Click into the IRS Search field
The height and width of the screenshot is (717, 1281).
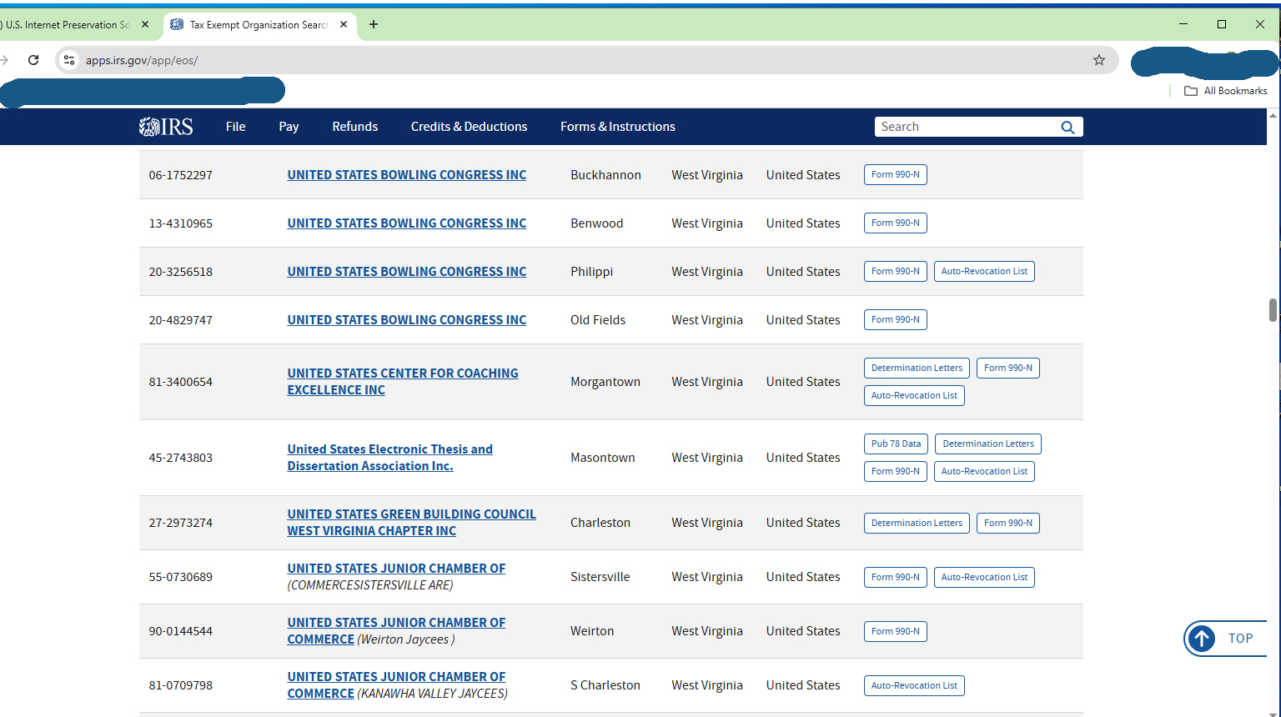pyautogui.click(x=967, y=127)
